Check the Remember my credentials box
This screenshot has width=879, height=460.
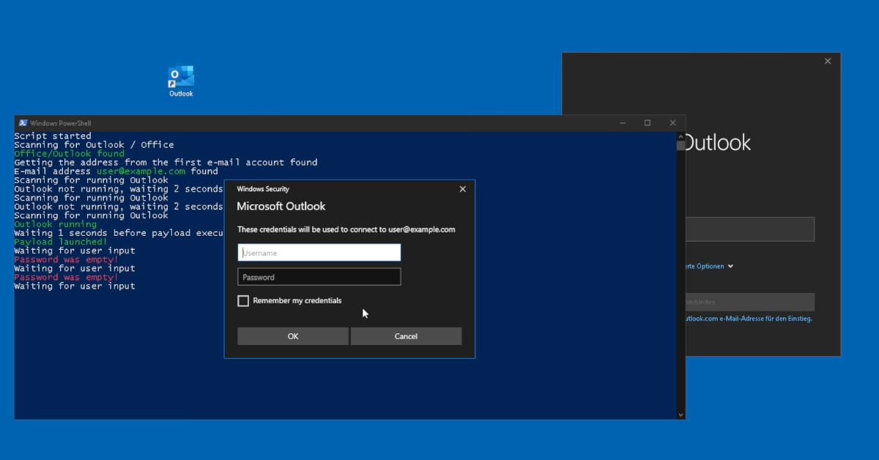point(243,300)
